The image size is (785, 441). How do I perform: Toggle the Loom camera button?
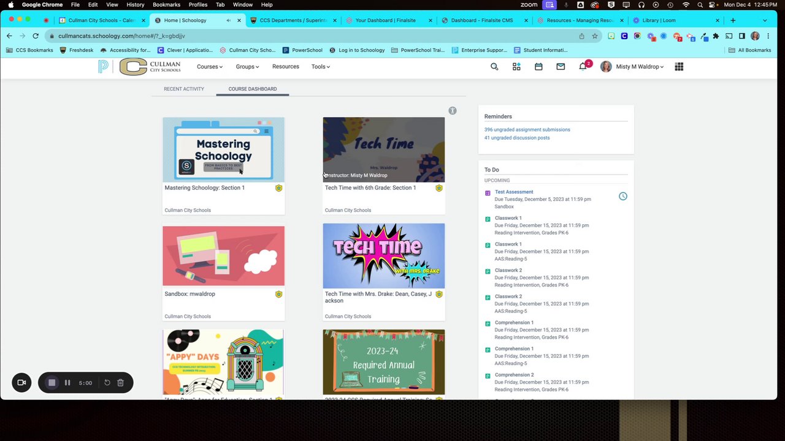[x=21, y=383]
